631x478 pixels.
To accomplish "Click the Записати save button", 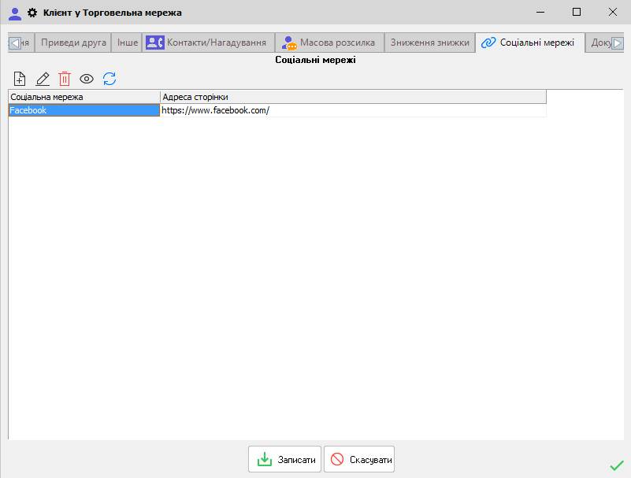I will tap(285, 460).
